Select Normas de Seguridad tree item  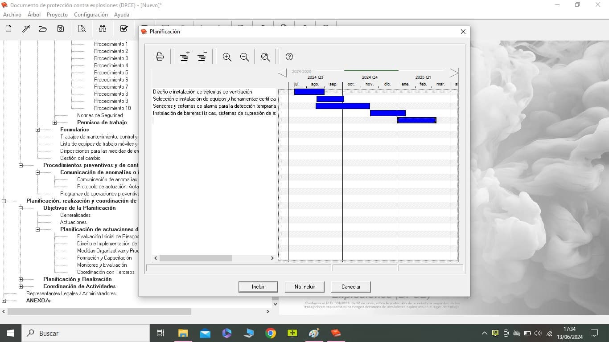[100, 115]
